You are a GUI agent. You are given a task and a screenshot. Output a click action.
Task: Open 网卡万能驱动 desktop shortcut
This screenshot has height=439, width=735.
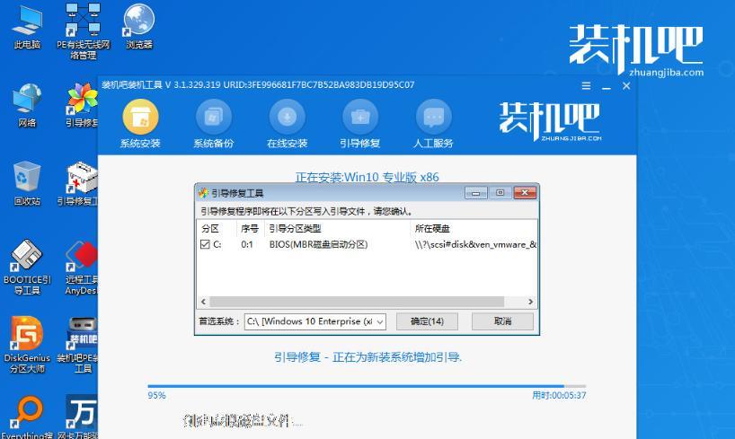[x=79, y=417]
